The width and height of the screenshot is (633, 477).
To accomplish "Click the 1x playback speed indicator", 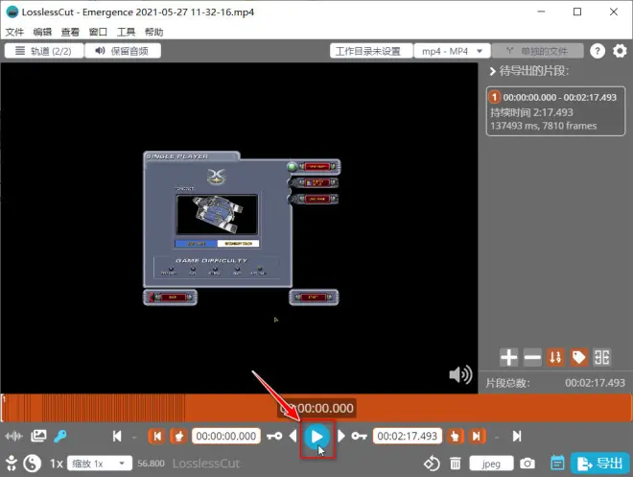I will click(57, 464).
